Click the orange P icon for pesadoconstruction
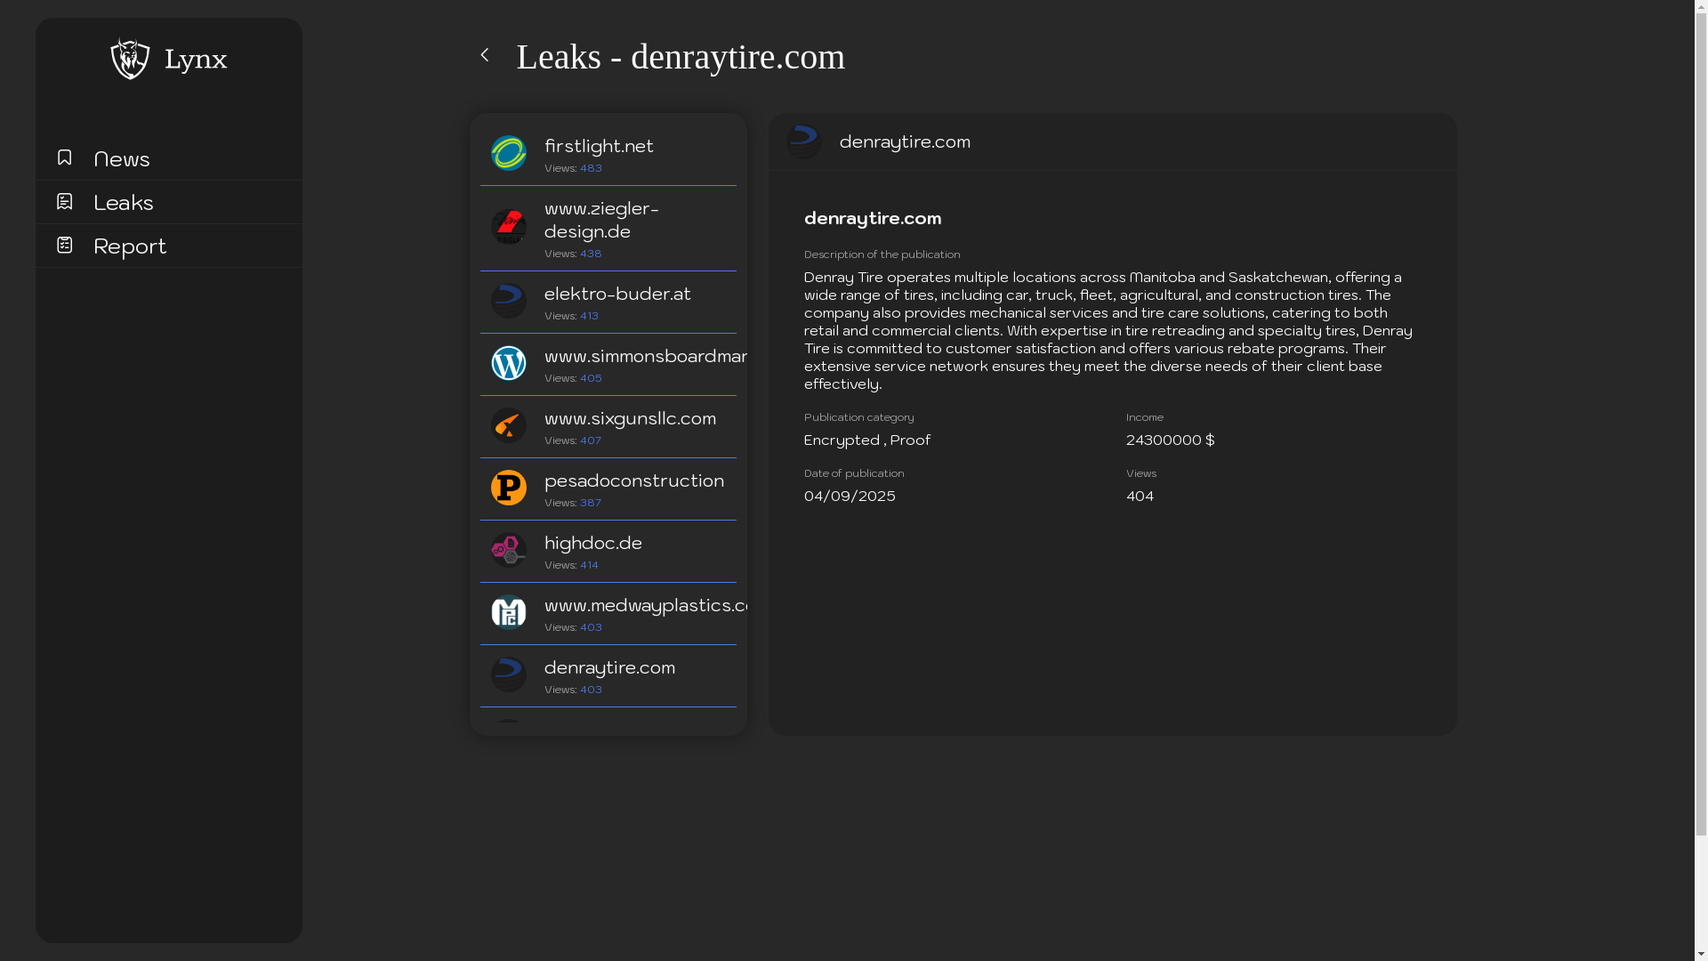This screenshot has width=1708, height=961. coord(508,488)
